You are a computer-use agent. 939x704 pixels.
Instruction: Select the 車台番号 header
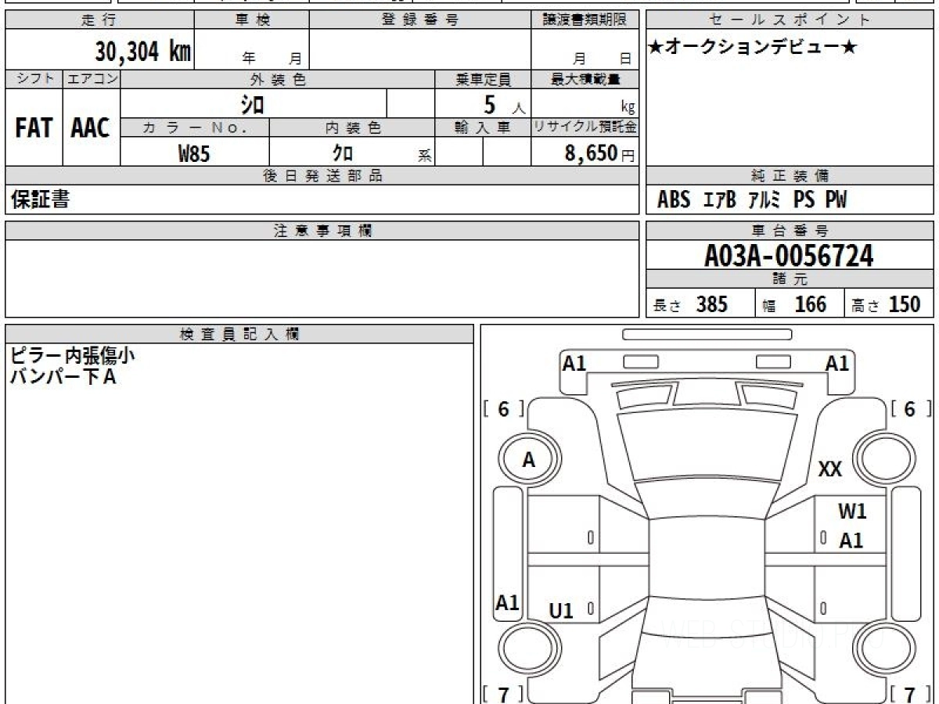[790, 231]
